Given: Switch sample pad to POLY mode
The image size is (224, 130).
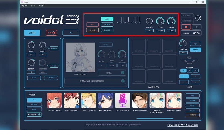Looking at the screenshot, I should (x=195, y=44).
